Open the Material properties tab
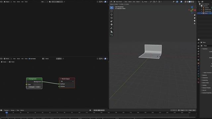 198,79
